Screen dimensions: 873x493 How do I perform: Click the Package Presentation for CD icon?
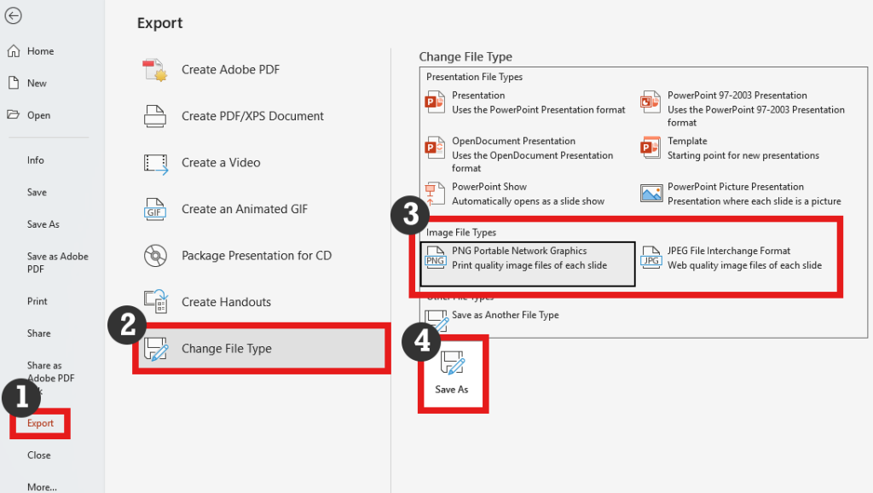(155, 255)
